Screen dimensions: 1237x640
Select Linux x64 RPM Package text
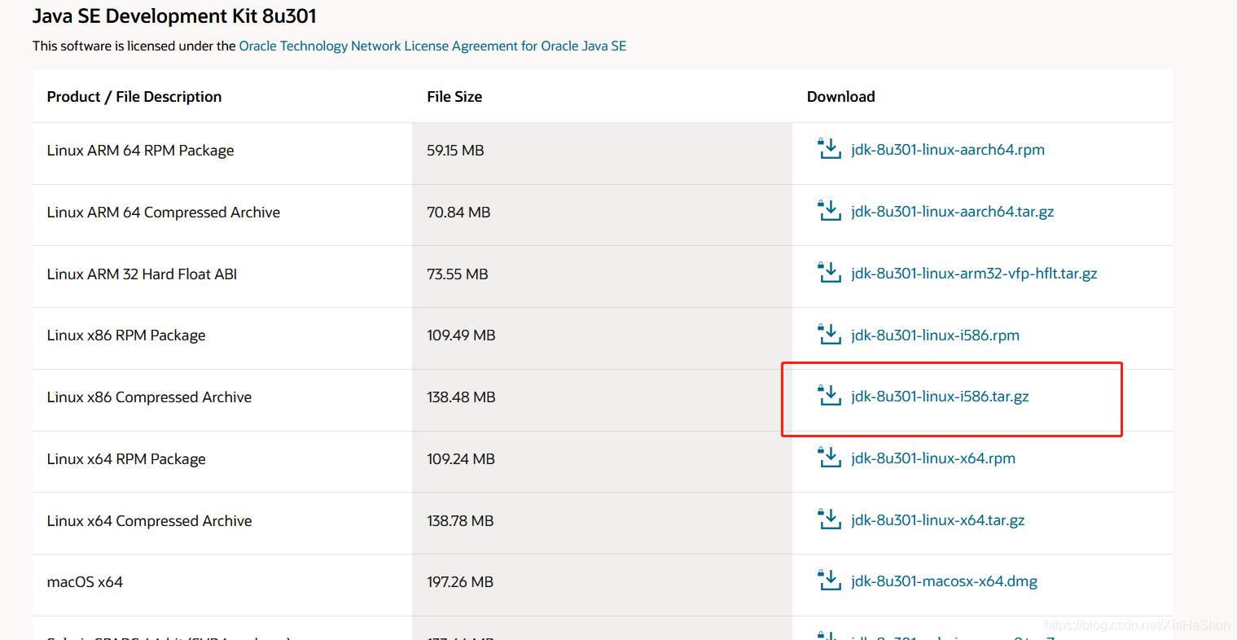pyautogui.click(x=126, y=459)
